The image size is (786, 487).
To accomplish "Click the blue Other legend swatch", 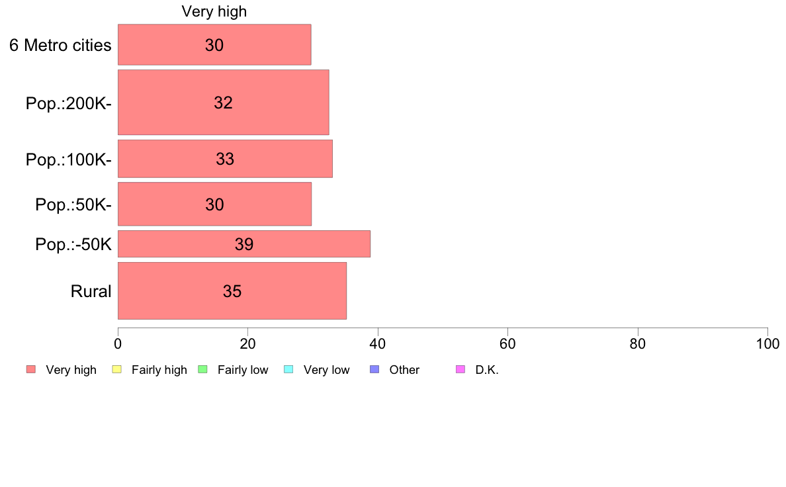I will [374, 370].
